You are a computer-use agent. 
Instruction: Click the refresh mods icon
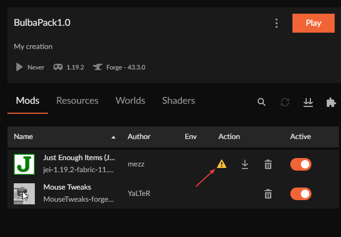[285, 102]
